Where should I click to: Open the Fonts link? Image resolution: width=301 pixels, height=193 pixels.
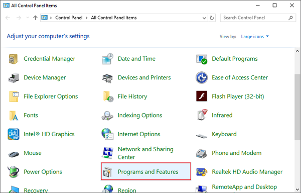click(x=31, y=115)
